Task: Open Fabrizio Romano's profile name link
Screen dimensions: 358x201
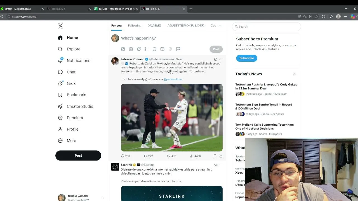Action: coord(133,59)
